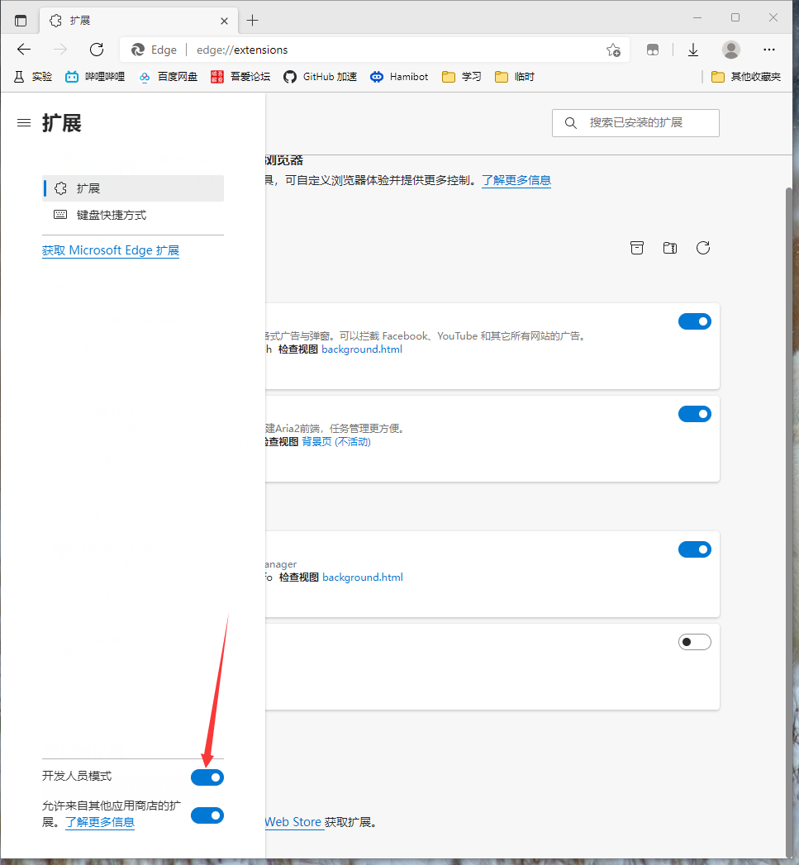Viewport: 799px width, 865px height.
Task: Toggle 允许来自其他应用商店的扩展 switch
Action: pos(207,815)
